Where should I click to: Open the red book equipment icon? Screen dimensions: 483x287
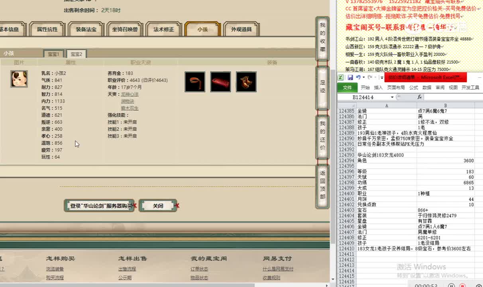(220, 82)
